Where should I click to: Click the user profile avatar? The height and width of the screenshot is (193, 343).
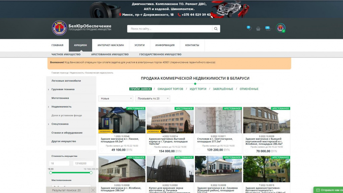pos(280,28)
